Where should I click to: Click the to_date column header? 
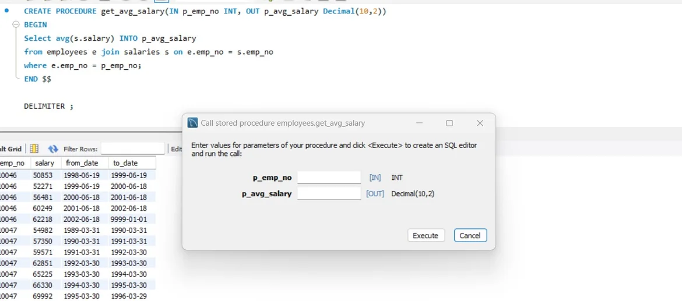(x=126, y=164)
